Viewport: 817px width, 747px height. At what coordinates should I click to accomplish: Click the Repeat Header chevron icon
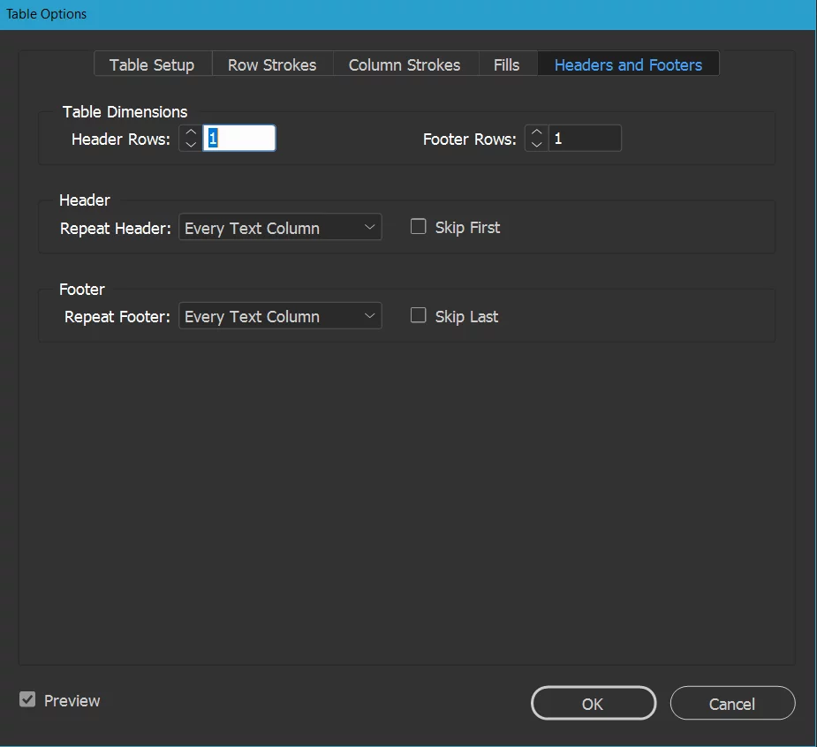(370, 227)
